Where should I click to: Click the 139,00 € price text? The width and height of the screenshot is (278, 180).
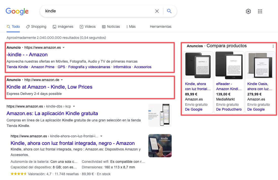click(223, 94)
